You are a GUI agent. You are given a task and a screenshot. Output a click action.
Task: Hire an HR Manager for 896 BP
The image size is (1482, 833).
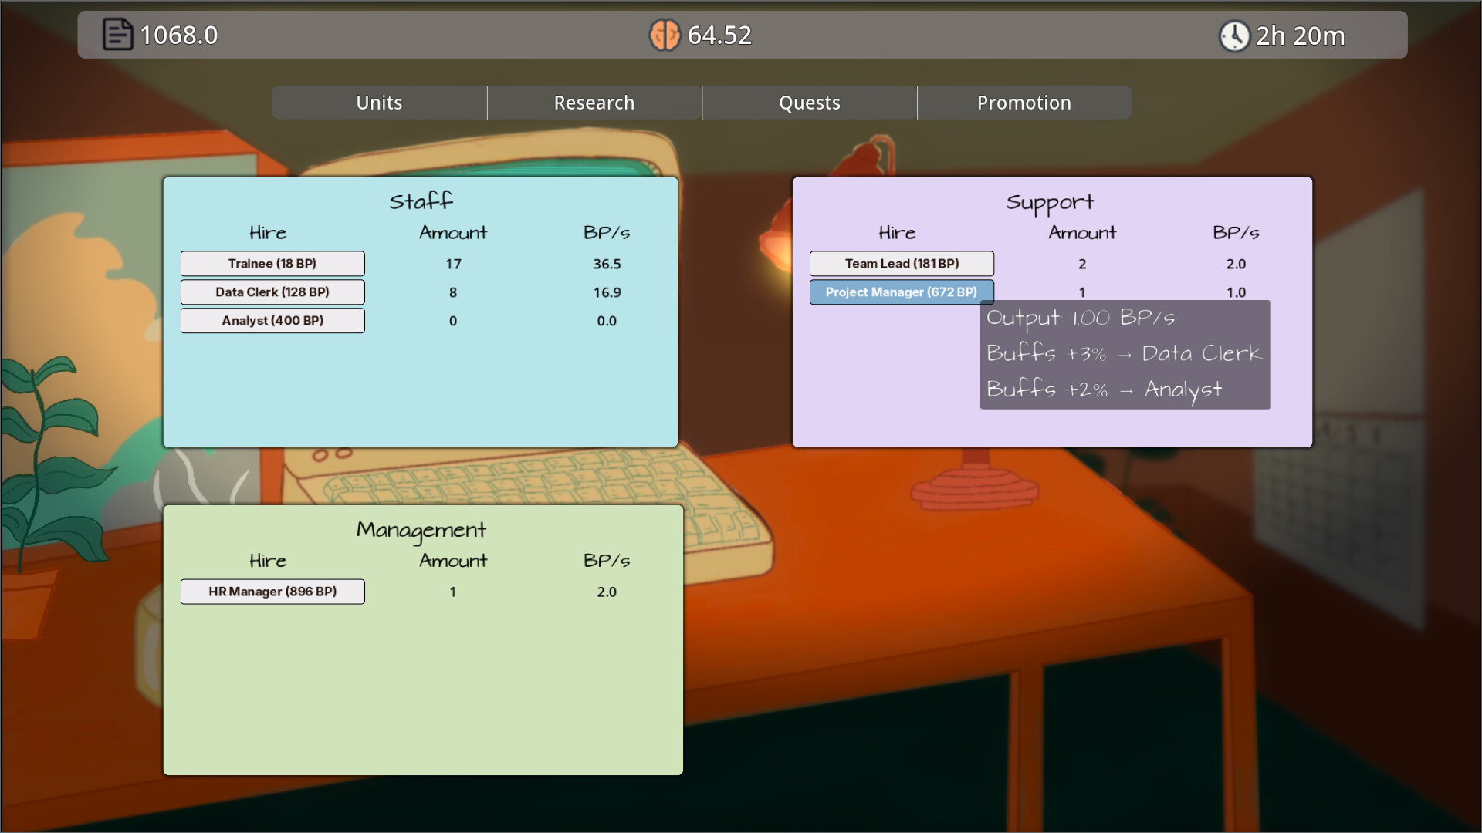click(272, 592)
